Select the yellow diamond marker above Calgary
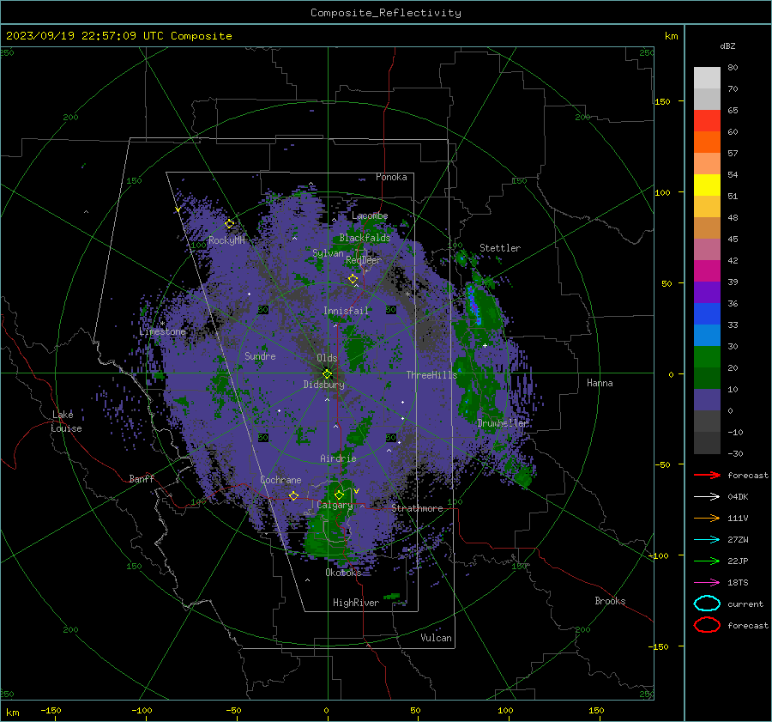This screenshot has width=772, height=722. coord(339,494)
